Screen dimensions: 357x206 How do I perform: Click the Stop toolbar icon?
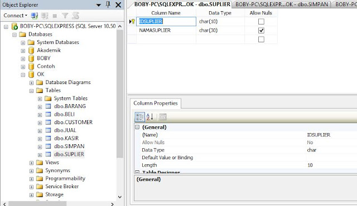(x=55, y=16)
